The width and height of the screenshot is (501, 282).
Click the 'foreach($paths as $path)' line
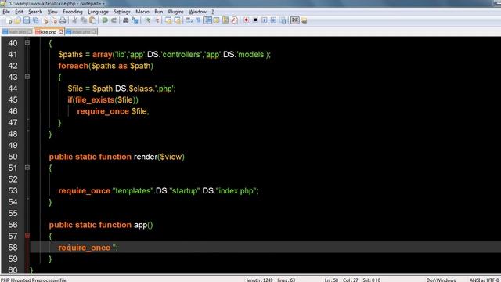click(x=106, y=66)
